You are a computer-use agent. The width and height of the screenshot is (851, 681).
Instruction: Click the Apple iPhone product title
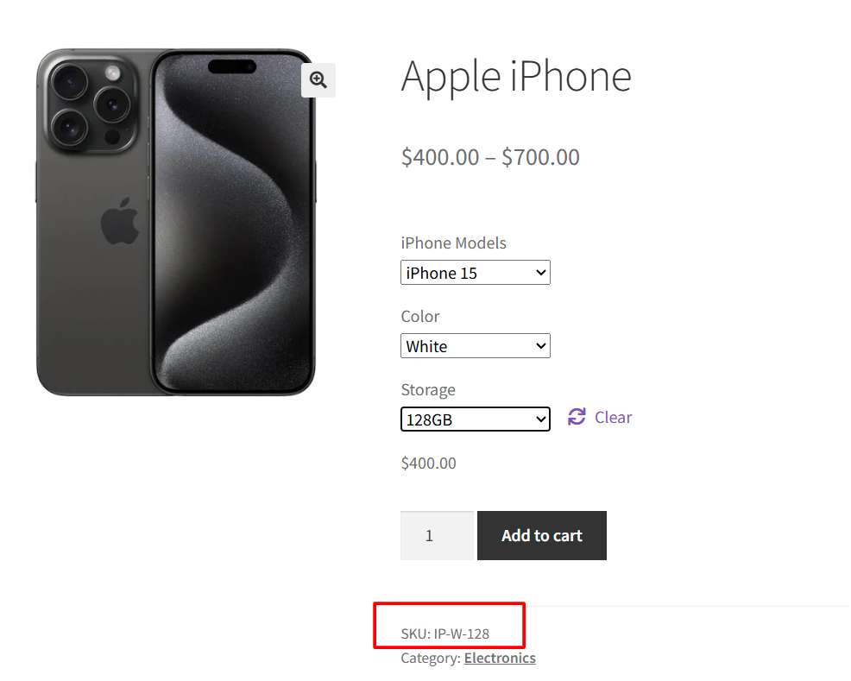516,76
